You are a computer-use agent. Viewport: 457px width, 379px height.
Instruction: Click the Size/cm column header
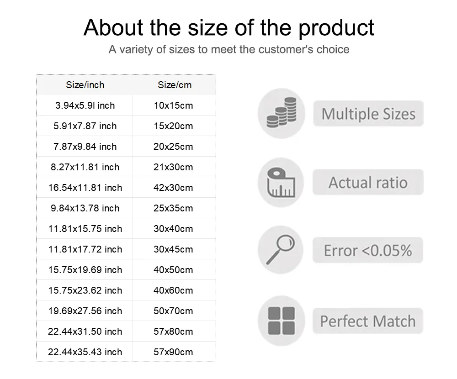pos(175,85)
